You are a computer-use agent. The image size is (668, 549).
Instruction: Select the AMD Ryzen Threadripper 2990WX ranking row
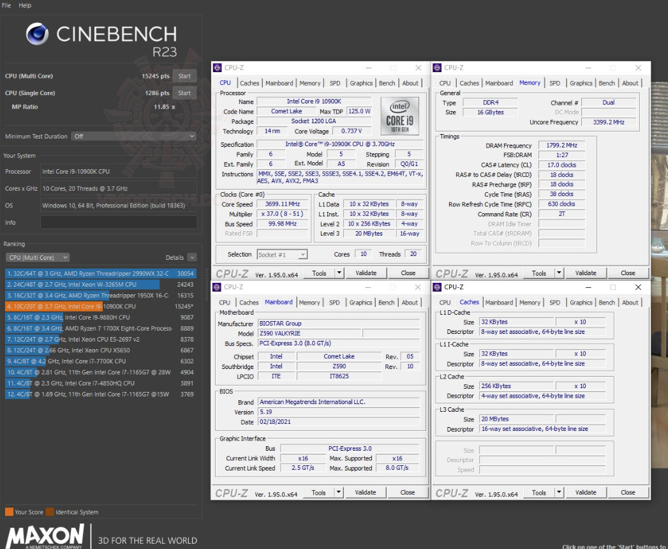[101, 274]
